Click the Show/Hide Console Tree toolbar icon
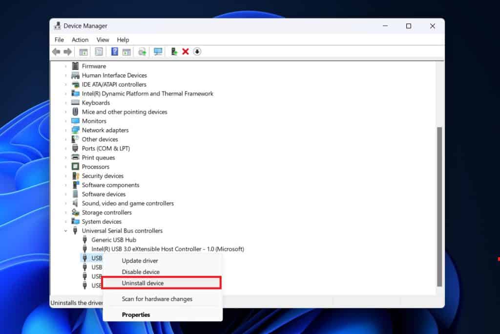The height and width of the screenshot is (334, 500). click(x=84, y=51)
